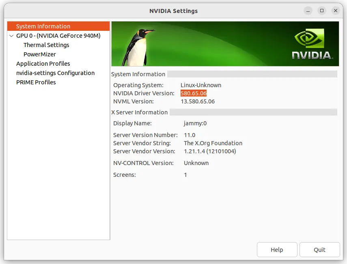This screenshot has width=347, height=264.
Task: Click the display name value jammy:0
Action: point(195,123)
